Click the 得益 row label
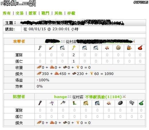This screenshot has height=130, width=149. (19, 80)
